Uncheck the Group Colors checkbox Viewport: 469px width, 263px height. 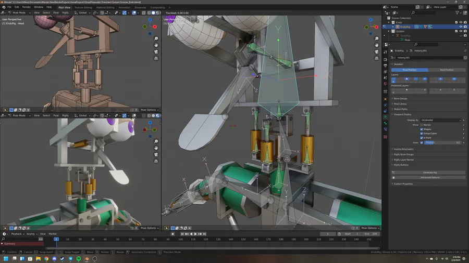tap(422, 133)
